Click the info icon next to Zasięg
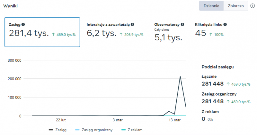This screenshot has height=135, width=257. [x=23, y=24]
